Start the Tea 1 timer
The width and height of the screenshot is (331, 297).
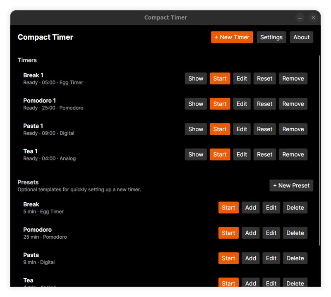coord(220,155)
